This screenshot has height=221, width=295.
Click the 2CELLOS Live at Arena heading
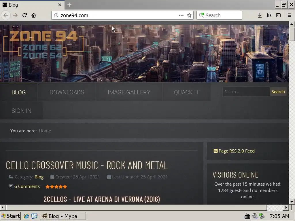pyautogui.click(x=102, y=199)
